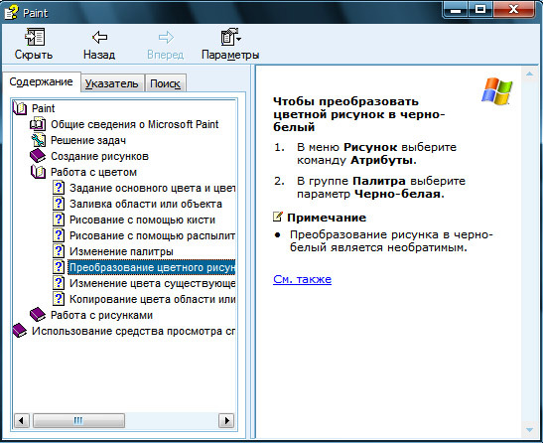Open Копирование цвета области topic
This screenshot has width=543, height=443.
click(152, 299)
